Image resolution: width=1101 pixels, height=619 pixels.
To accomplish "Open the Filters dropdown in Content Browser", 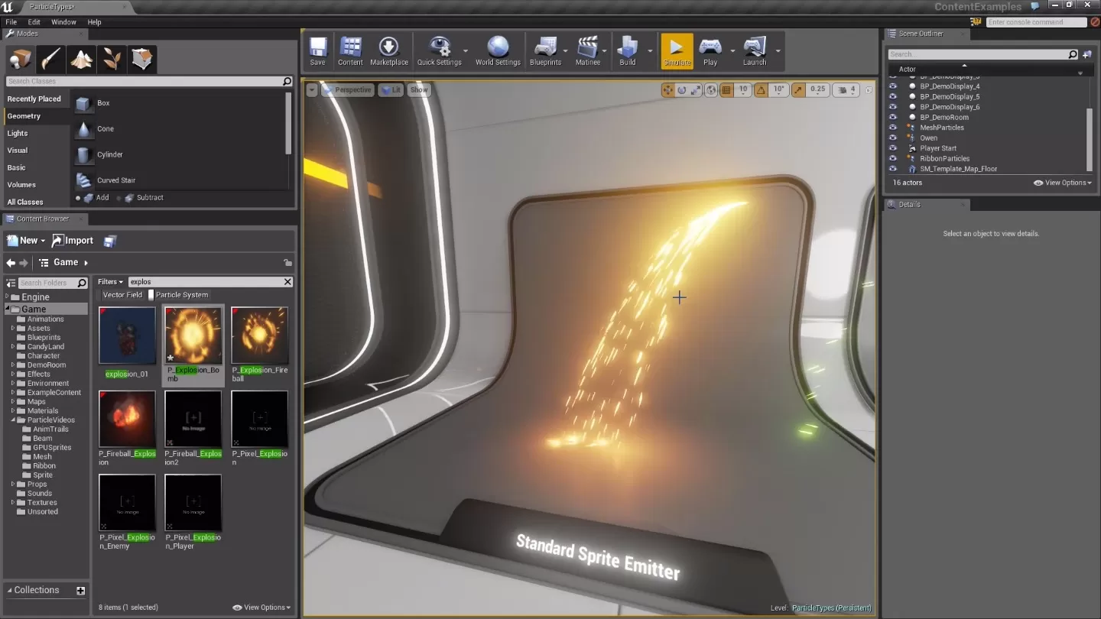I will pyautogui.click(x=110, y=282).
